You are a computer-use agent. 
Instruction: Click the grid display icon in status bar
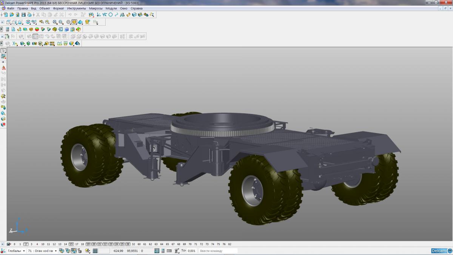pos(95,251)
